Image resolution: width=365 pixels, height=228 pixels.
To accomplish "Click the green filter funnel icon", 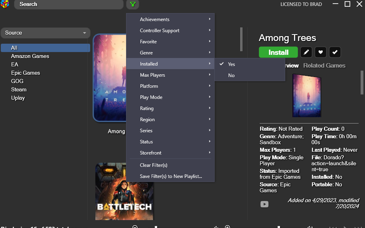I will (x=133, y=4).
